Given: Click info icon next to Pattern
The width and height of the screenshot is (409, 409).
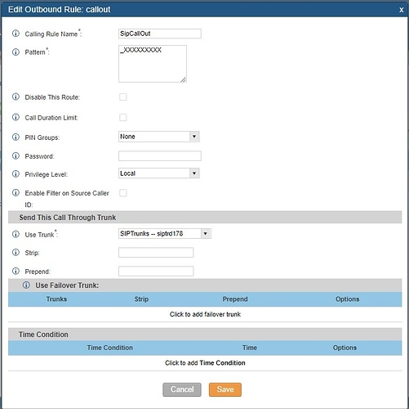Looking at the screenshot, I should (x=16, y=52).
